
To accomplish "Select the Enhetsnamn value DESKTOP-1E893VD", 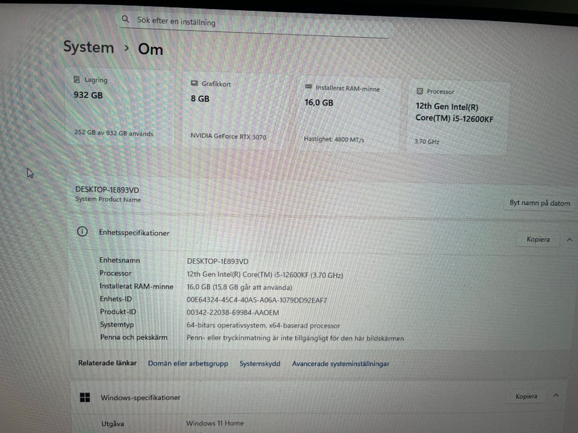I will pos(217,261).
